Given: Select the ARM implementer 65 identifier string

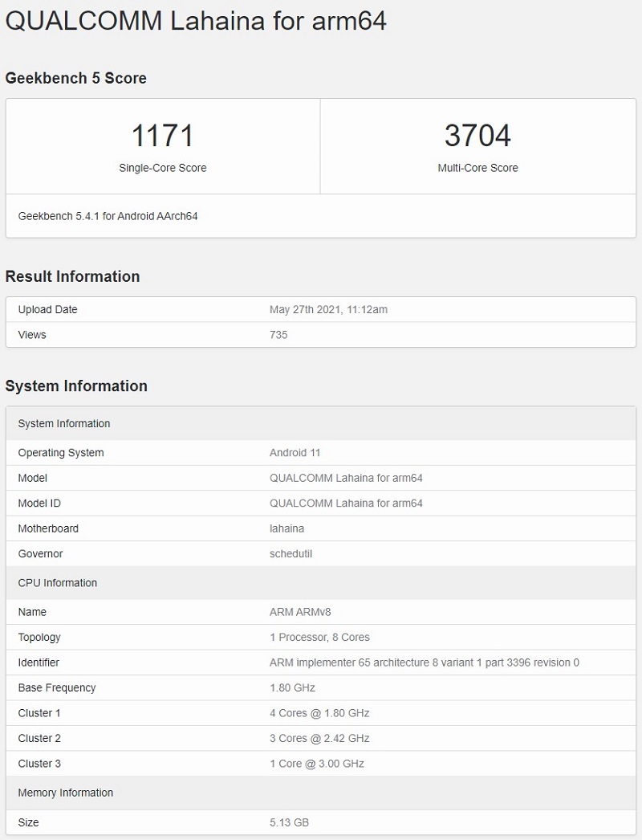Looking at the screenshot, I should pyautogui.click(x=424, y=663).
